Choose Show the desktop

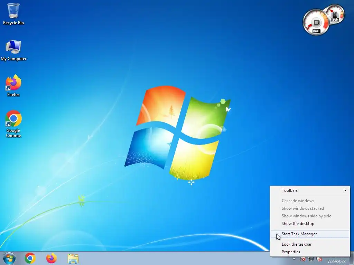click(310, 224)
